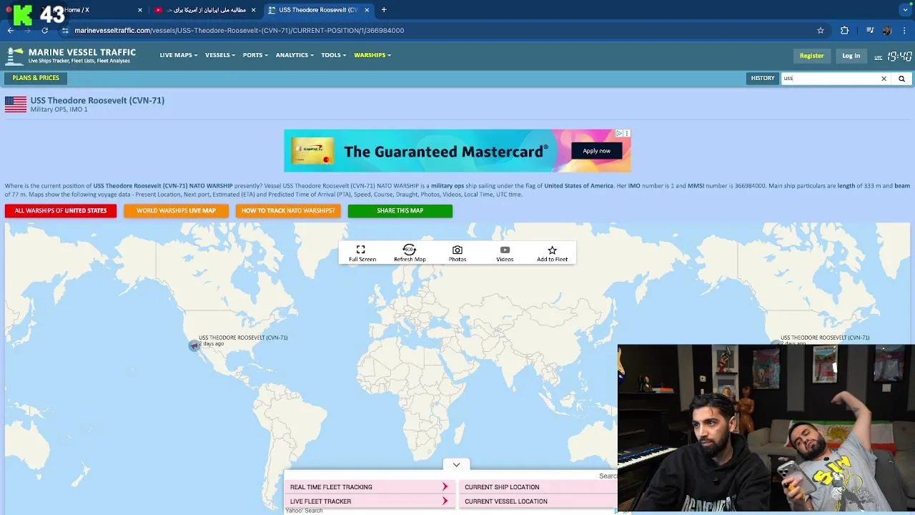The height and width of the screenshot is (515, 915).
Task: Click the USS Theodore Roosevelt (CVN-71) heading
Action: (97, 100)
